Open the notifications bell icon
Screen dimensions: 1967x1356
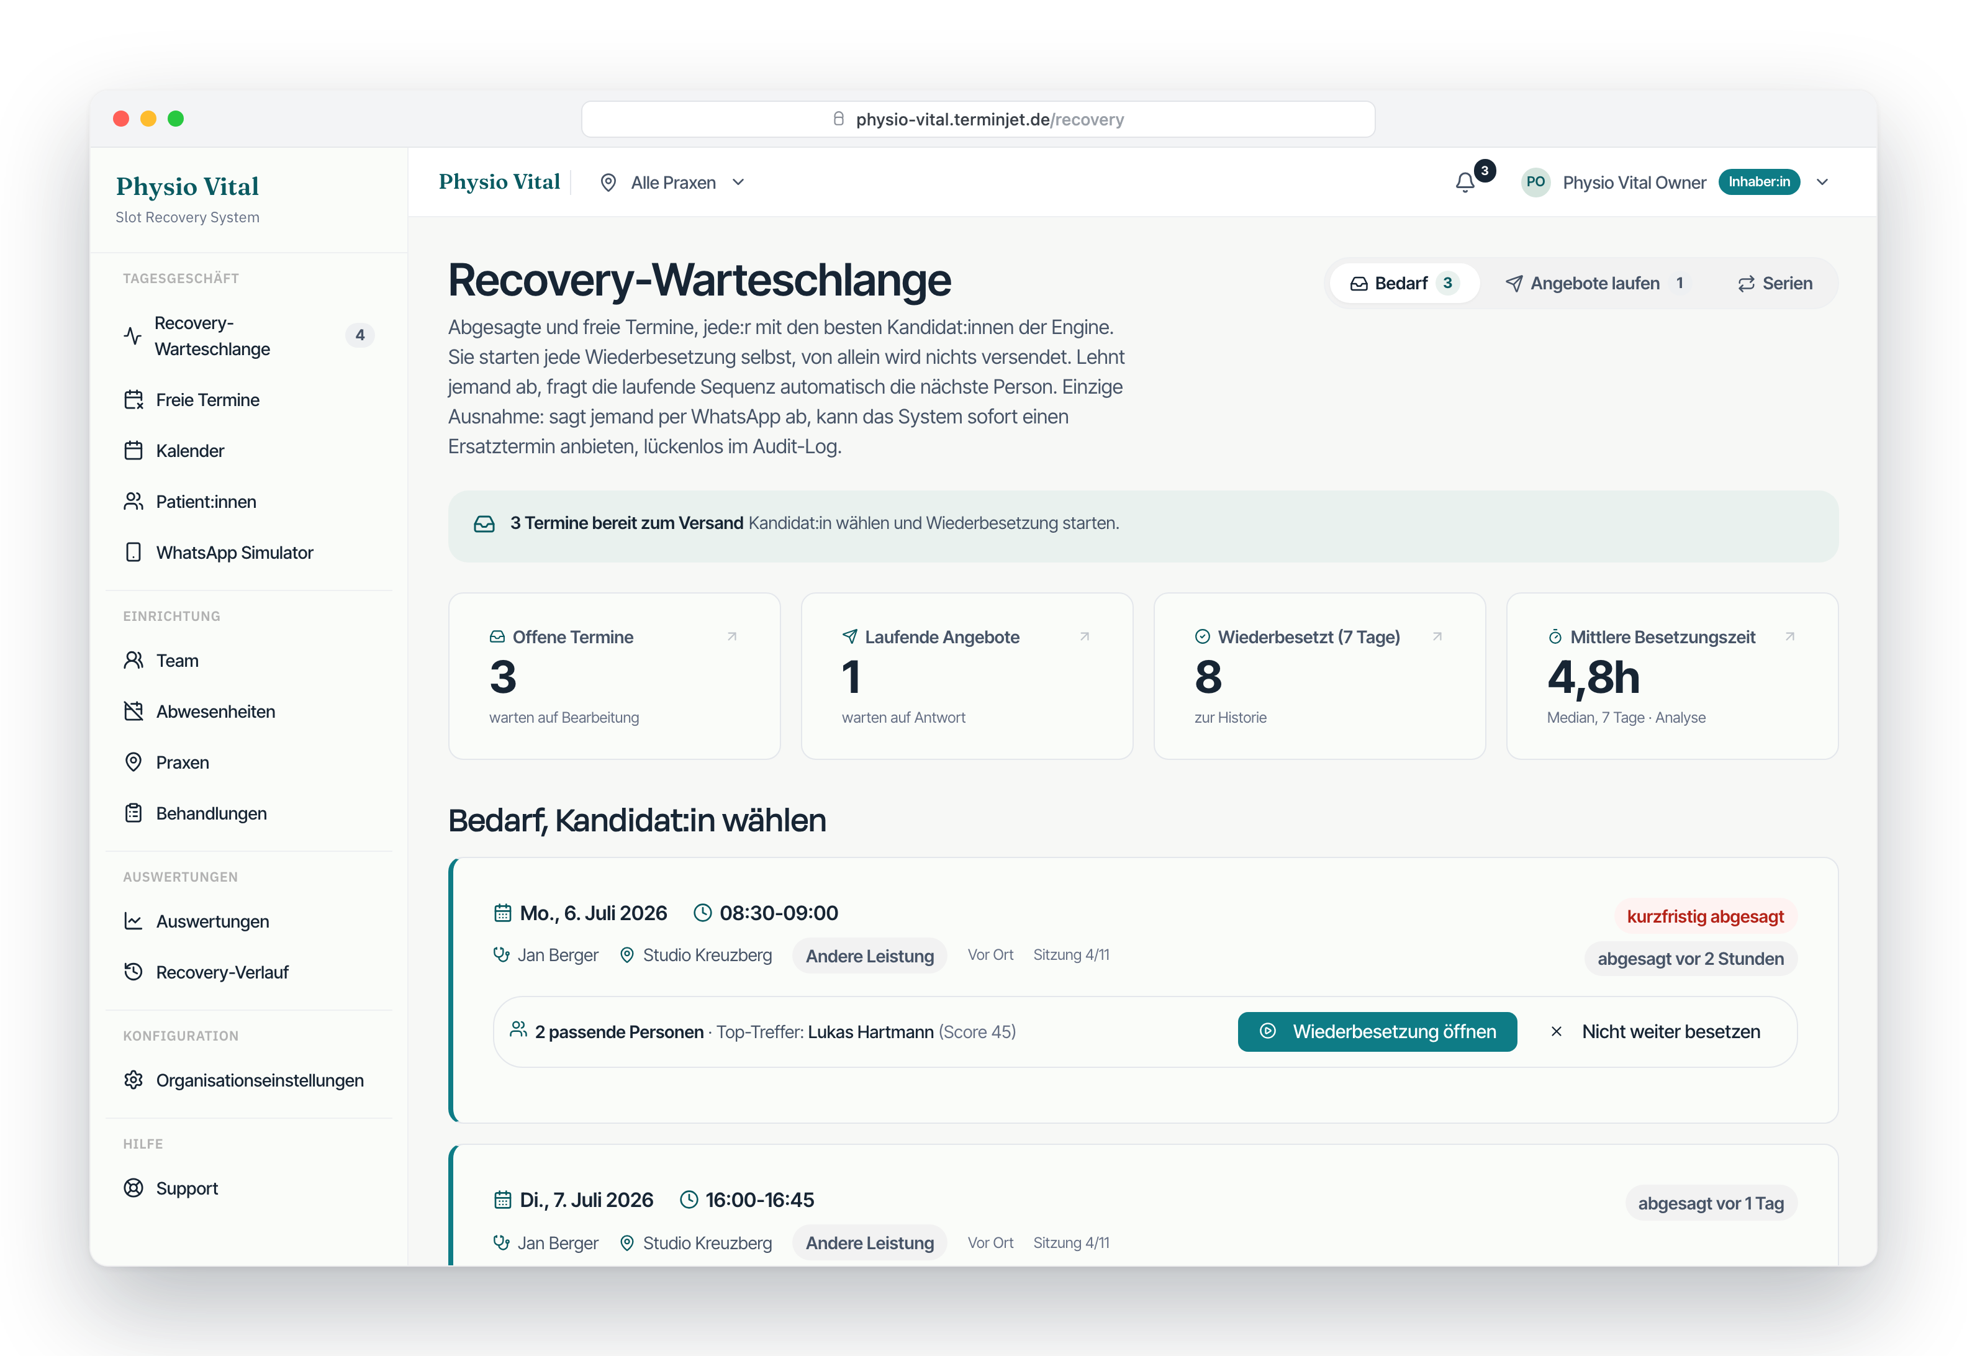point(1464,183)
